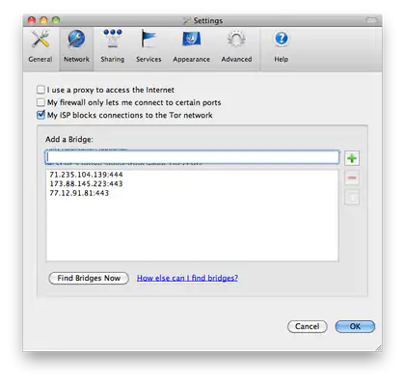The image size is (405, 383).
Task: Select the Network globe icon
Action: (76, 40)
